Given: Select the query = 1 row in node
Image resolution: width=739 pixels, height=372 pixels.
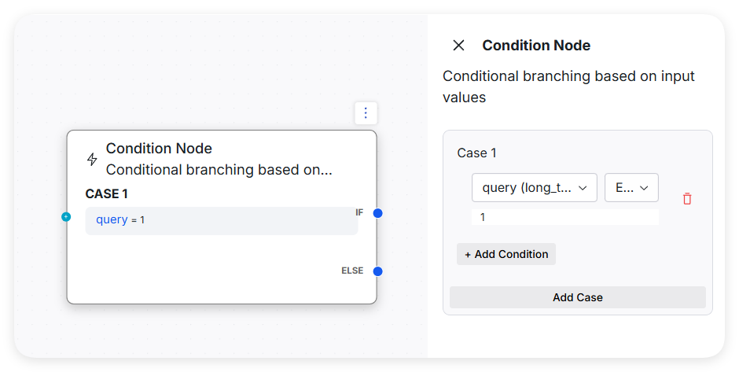Looking at the screenshot, I should 221,220.
